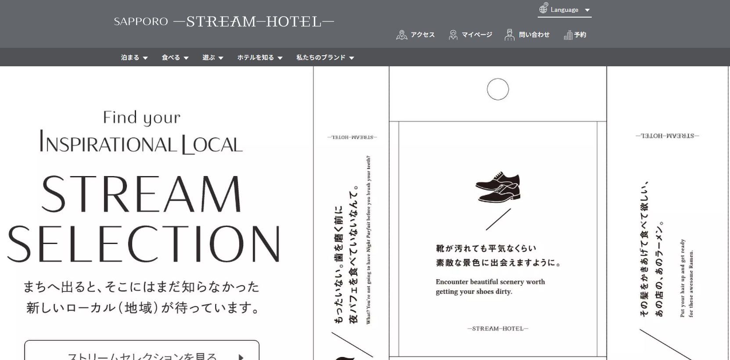Open the ホテルを知る menu

tap(255, 58)
